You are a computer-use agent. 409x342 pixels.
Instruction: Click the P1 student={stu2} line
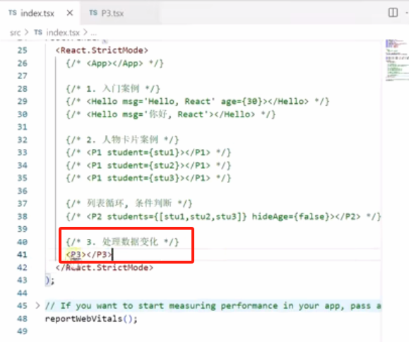[148, 165]
